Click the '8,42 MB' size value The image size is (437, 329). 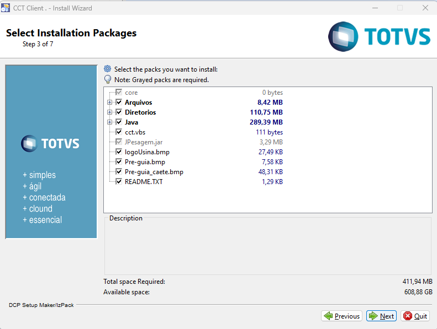pyautogui.click(x=270, y=103)
